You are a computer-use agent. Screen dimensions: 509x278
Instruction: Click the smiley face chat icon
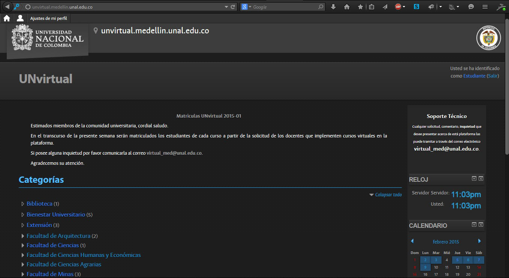[471, 7]
